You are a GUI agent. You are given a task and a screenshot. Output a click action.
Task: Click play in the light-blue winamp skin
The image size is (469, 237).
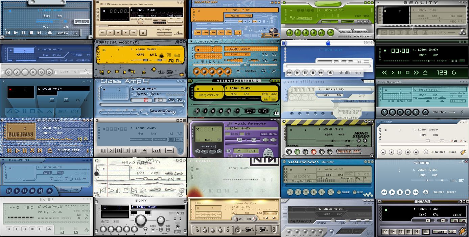[392, 192]
